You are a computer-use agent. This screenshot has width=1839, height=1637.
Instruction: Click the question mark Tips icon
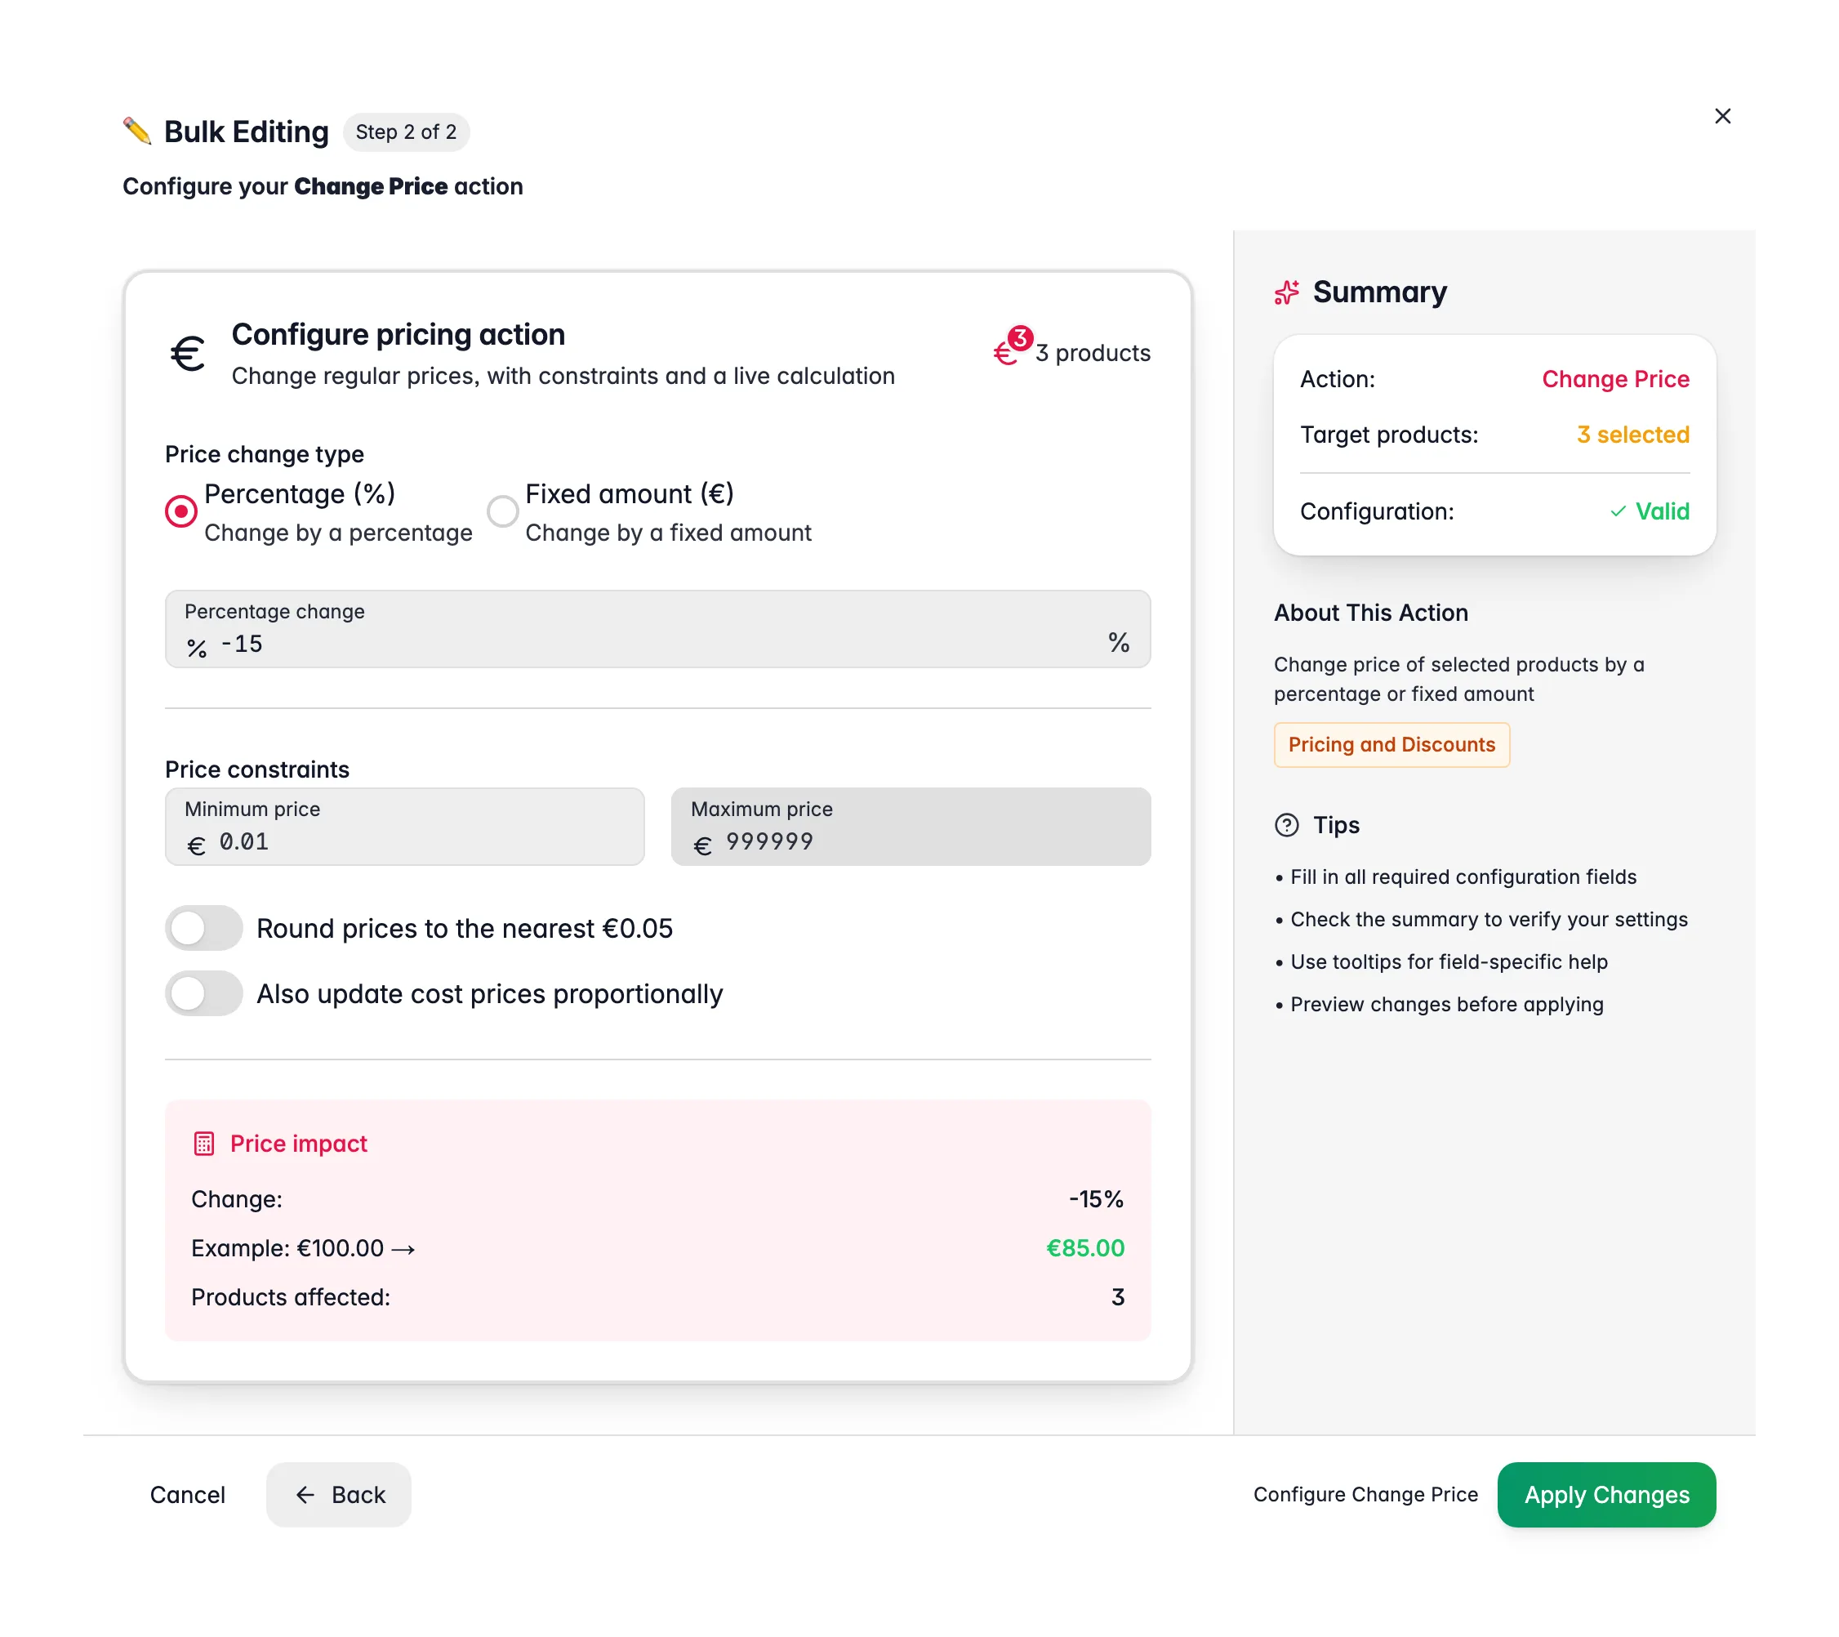[x=1287, y=825]
